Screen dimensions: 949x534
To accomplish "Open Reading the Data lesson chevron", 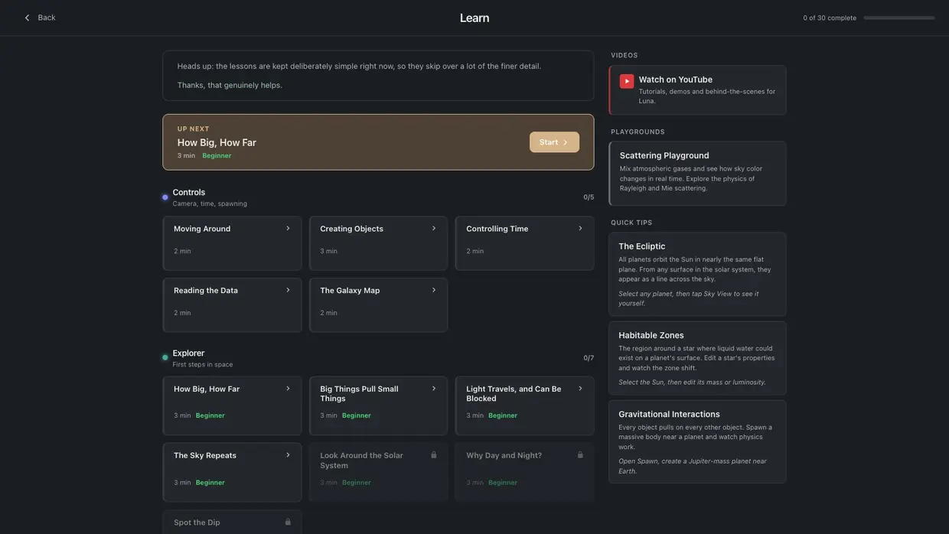I will (x=288, y=291).
